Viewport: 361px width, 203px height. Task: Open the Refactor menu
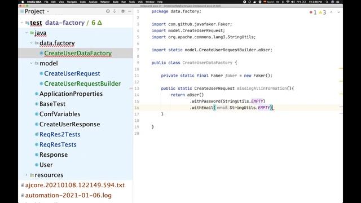click(105, 2)
